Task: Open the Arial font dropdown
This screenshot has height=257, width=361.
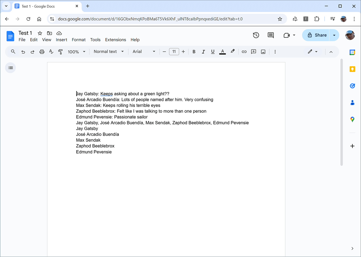Action: 144,52
